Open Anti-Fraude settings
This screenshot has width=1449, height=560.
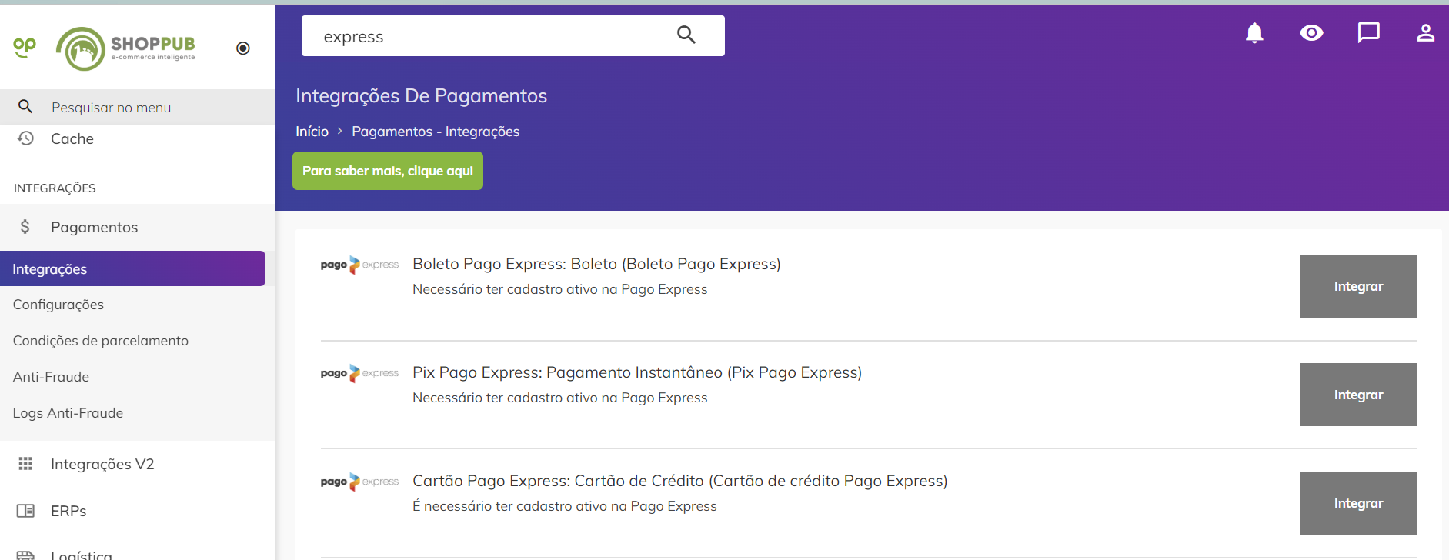pyautogui.click(x=51, y=377)
